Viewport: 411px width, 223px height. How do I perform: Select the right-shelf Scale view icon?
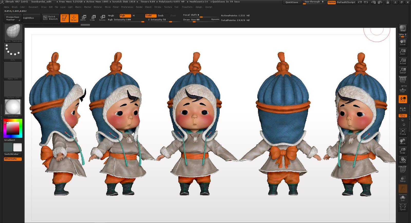coord(403,151)
